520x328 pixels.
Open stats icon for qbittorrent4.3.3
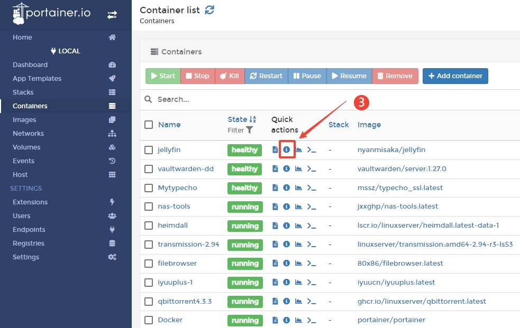[x=298, y=301]
